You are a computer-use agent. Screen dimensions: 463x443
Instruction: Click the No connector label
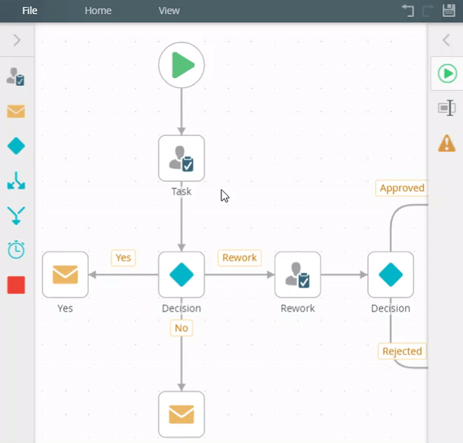(x=181, y=328)
